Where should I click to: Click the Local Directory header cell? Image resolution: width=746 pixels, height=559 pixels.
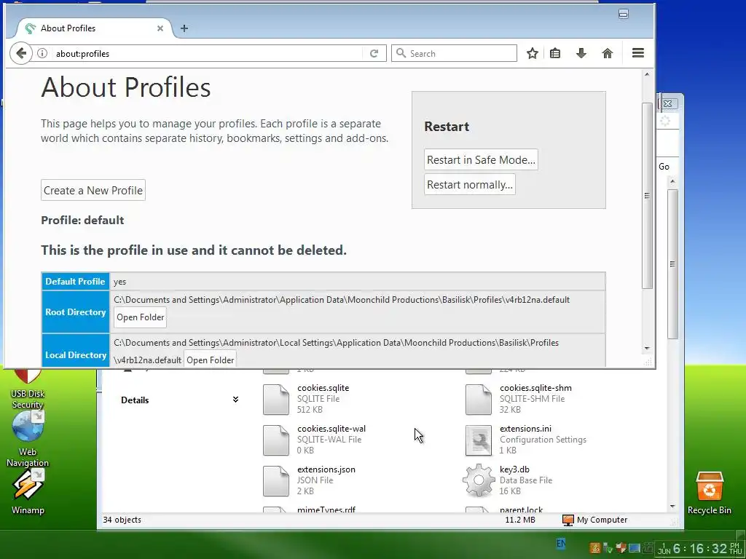(x=76, y=352)
